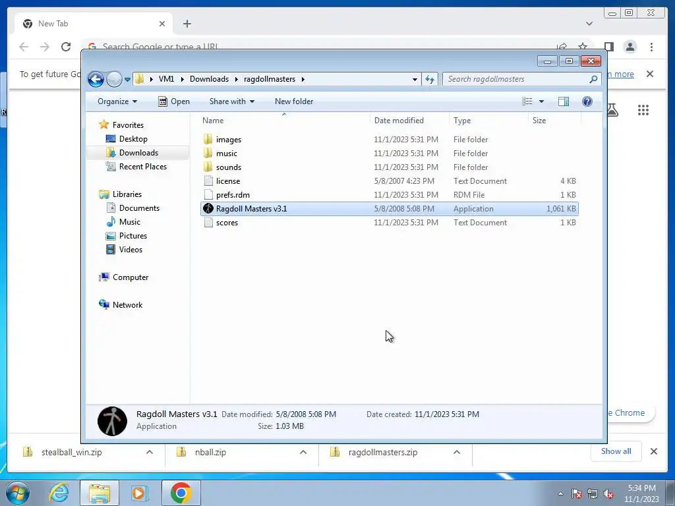Select the sounds folder icon
This screenshot has width=675, height=506.
pyautogui.click(x=208, y=167)
